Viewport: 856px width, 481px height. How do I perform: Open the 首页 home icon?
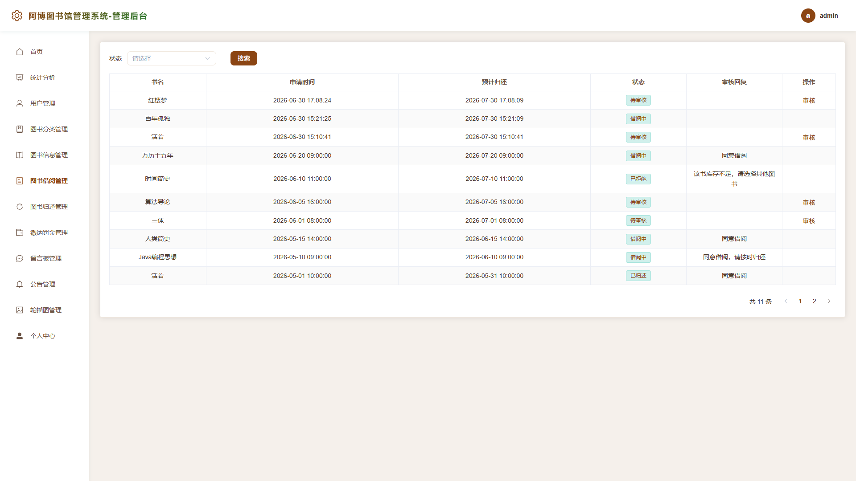(20, 52)
